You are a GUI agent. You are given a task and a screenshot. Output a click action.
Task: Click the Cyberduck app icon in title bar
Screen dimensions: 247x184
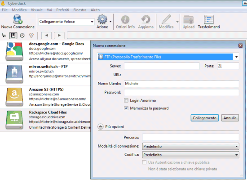(3, 3)
